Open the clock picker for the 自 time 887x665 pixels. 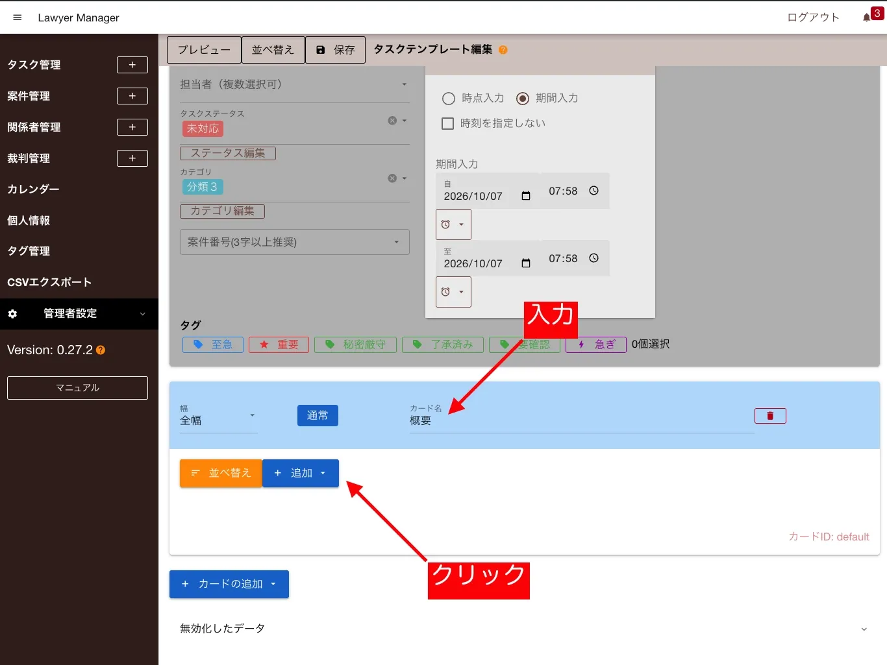(x=593, y=191)
